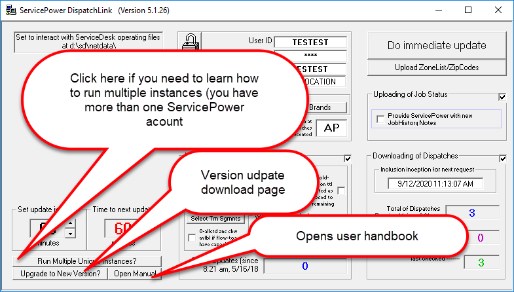Click the AP field
Image resolution: width=514 pixels, height=292 pixels.
coord(331,128)
